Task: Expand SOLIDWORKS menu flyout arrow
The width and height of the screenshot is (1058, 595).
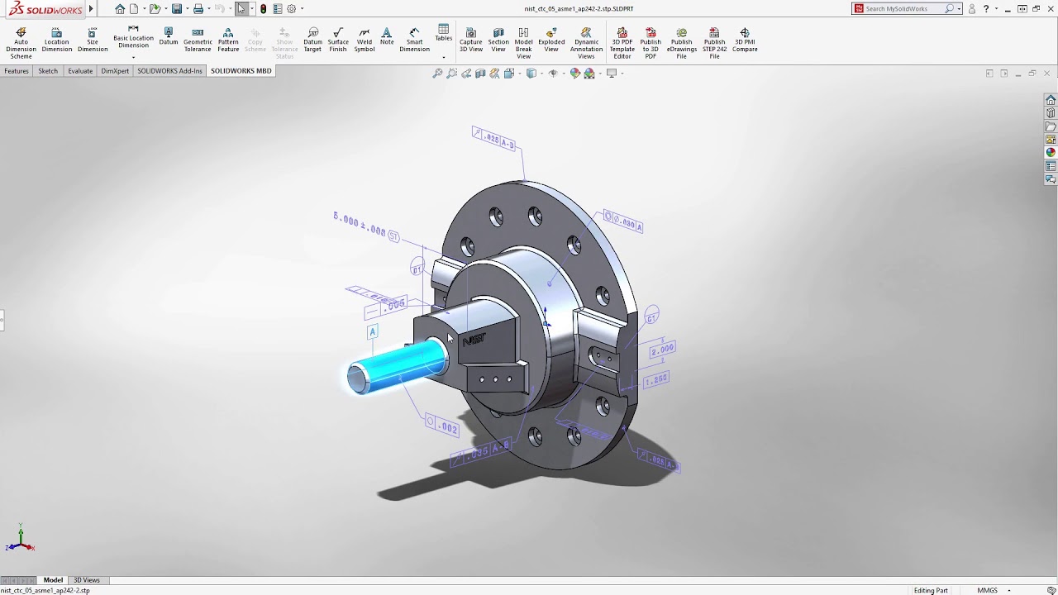Action: (x=91, y=9)
